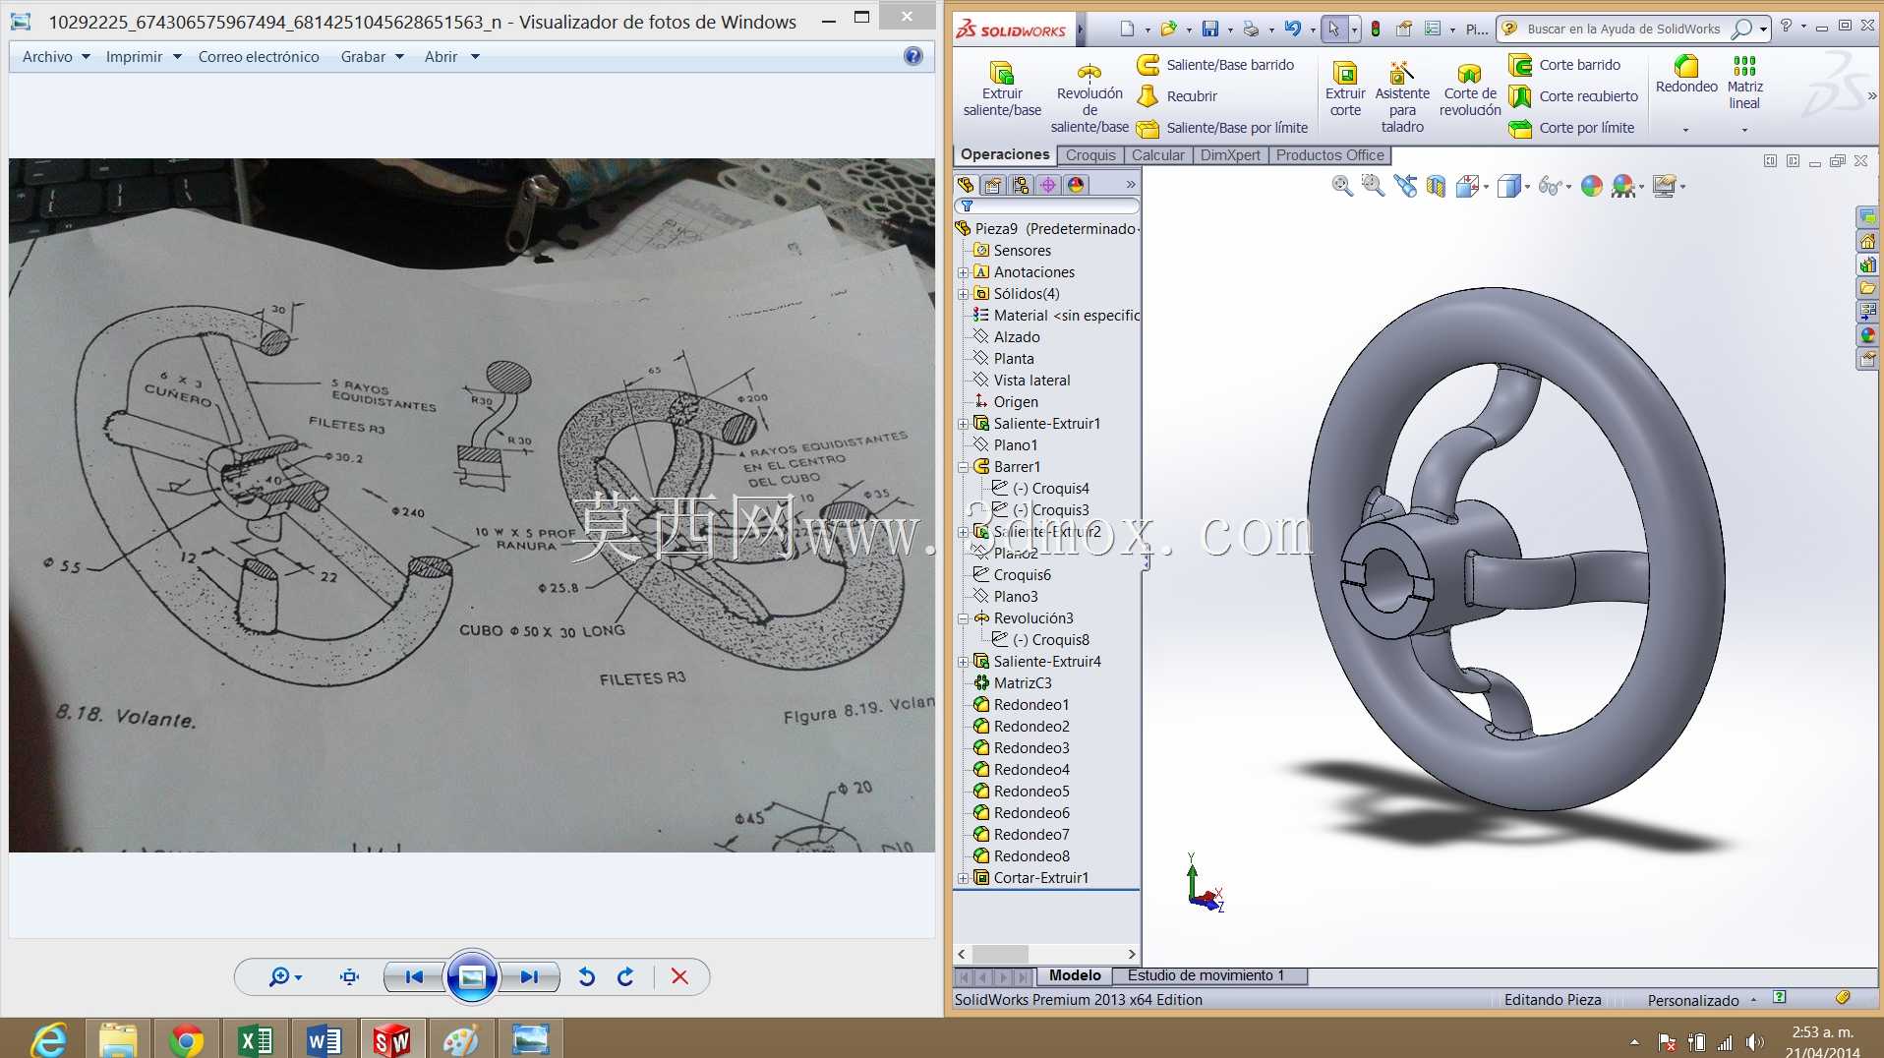This screenshot has width=1884, height=1058.
Task: Click the Matriz lineal tool
Action: coord(1744,83)
